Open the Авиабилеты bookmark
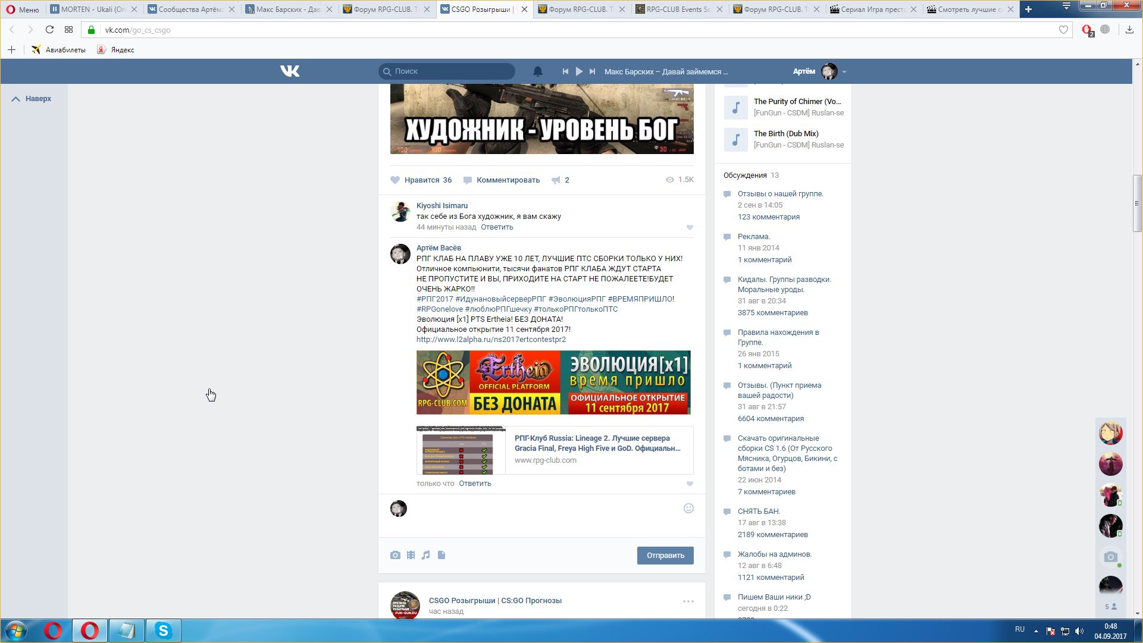The height and width of the screenshot is (643, 1143). 59,50
